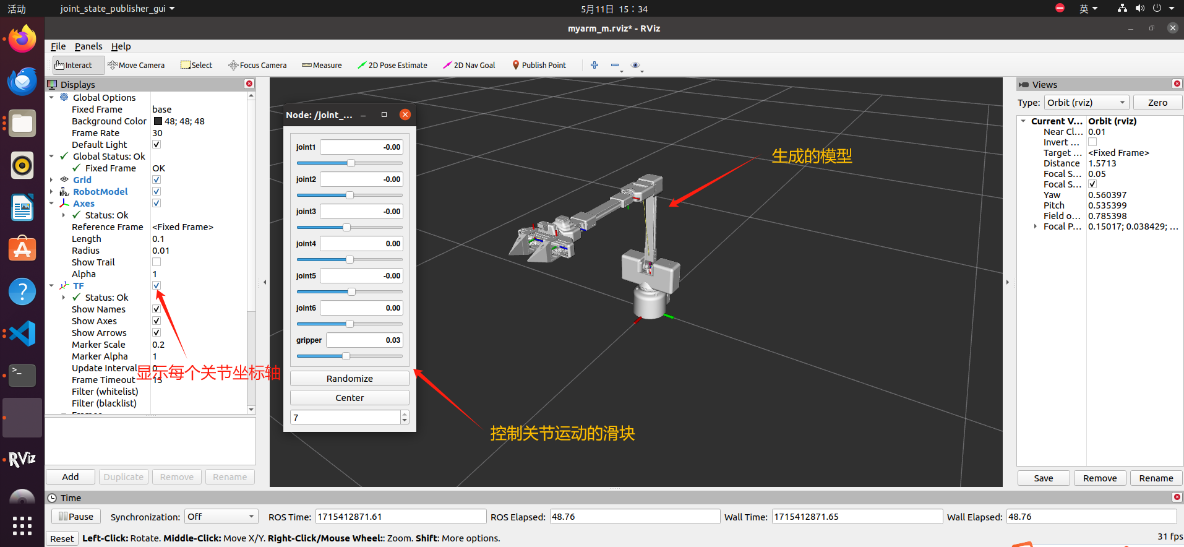Click the ROS Time input field
Viewport: 1184px width, 547px height.
pos(401,517)
